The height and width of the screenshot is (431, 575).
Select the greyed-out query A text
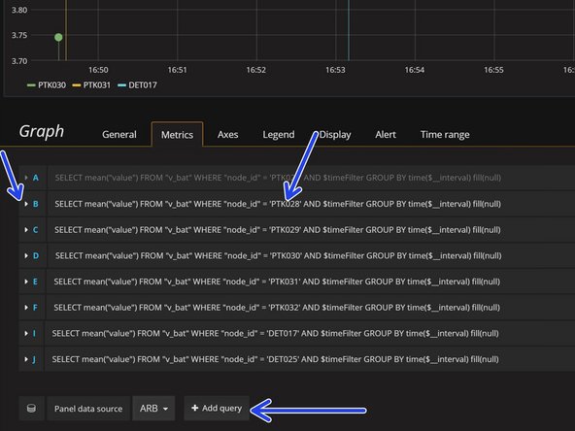pos(278,178)
